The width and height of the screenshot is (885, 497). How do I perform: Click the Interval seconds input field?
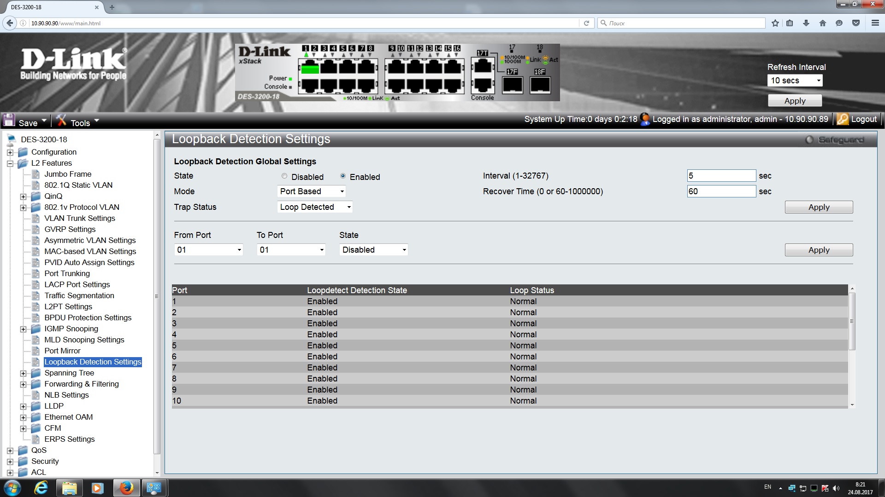click(721, 176)
